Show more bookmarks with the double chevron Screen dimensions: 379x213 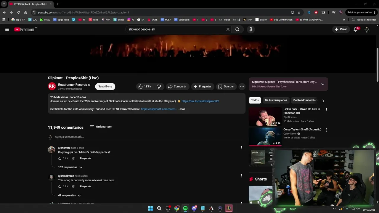point(344,20)
